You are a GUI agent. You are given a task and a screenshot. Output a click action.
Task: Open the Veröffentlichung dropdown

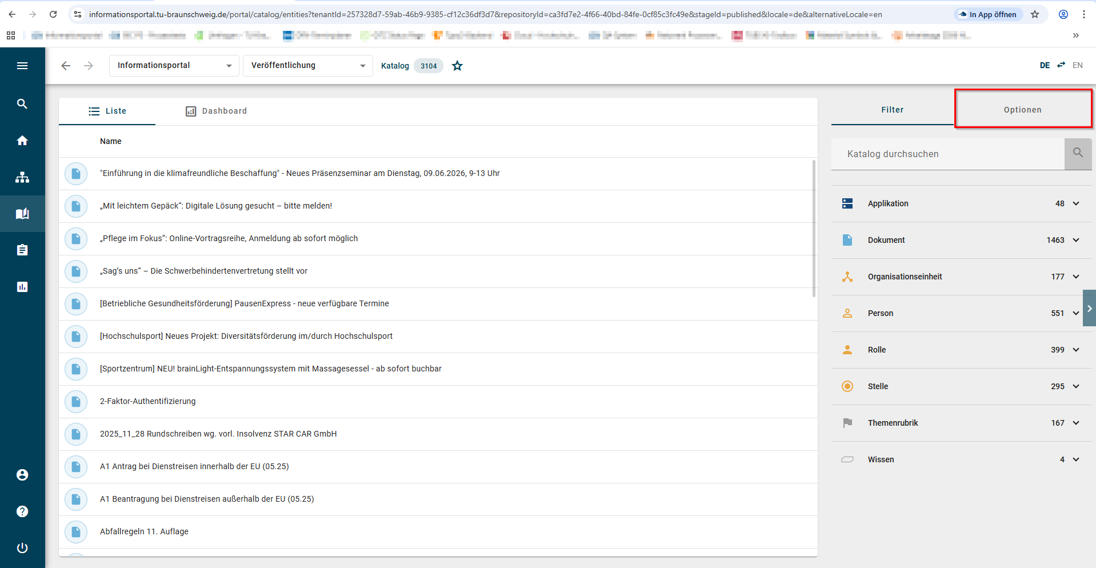coord(307,66)
